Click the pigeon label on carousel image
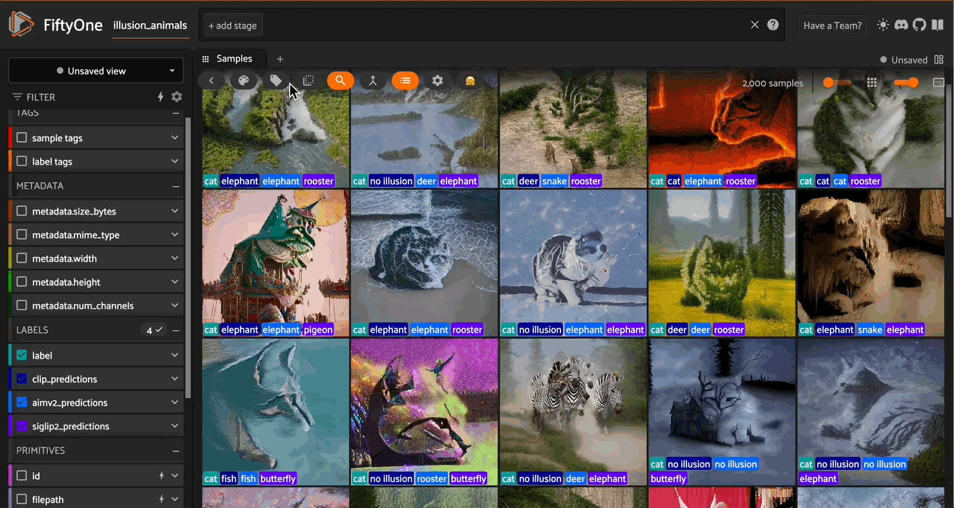The image size is (954, 508). pyautogui.click(x=318, y=330)
